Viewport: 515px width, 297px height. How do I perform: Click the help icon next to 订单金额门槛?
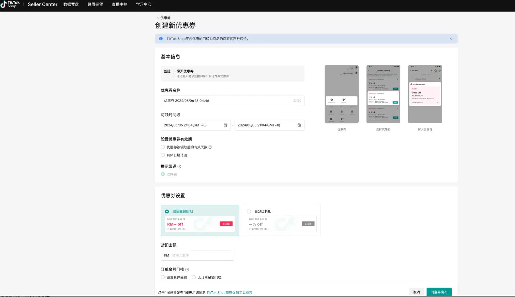click(x=187, y=270)
